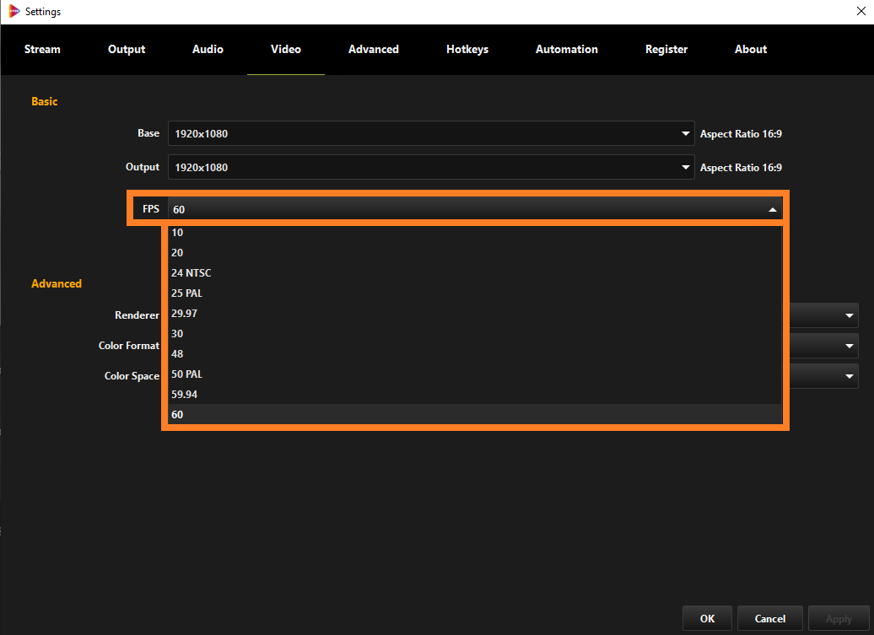Pick the 30 FPS option
The width and height of the screenshot is (874, 635).
[475, 334]
